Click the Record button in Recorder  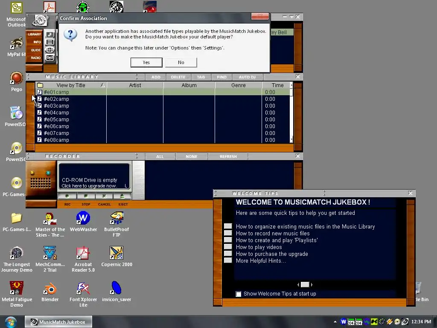click(x=67, y=196)
